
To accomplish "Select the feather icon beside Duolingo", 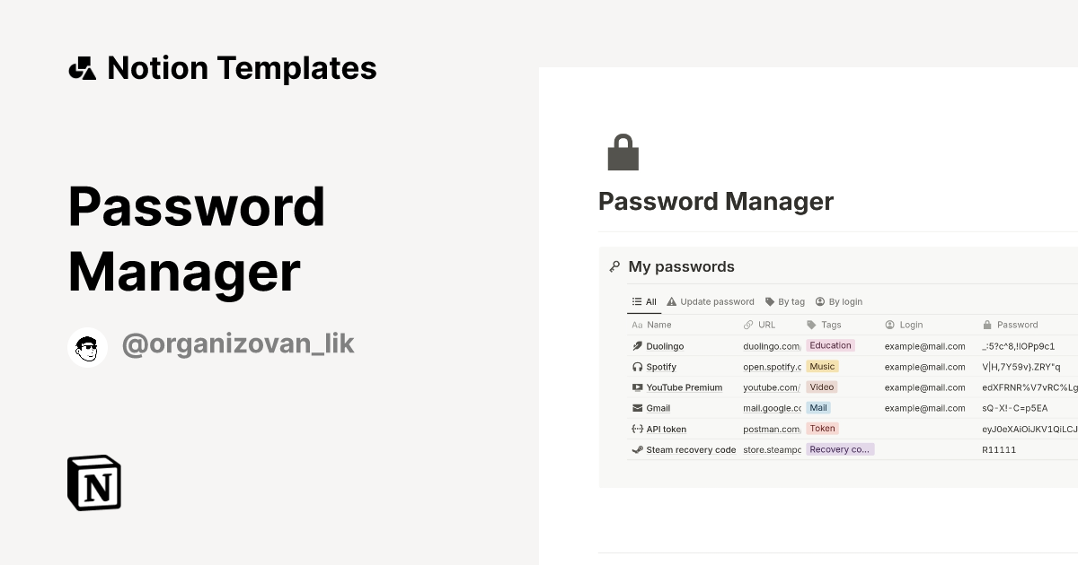I will point(637,345).
